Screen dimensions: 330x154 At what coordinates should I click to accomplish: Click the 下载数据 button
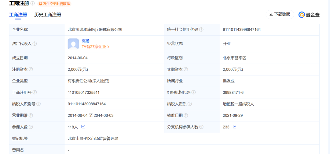(280, 14)
